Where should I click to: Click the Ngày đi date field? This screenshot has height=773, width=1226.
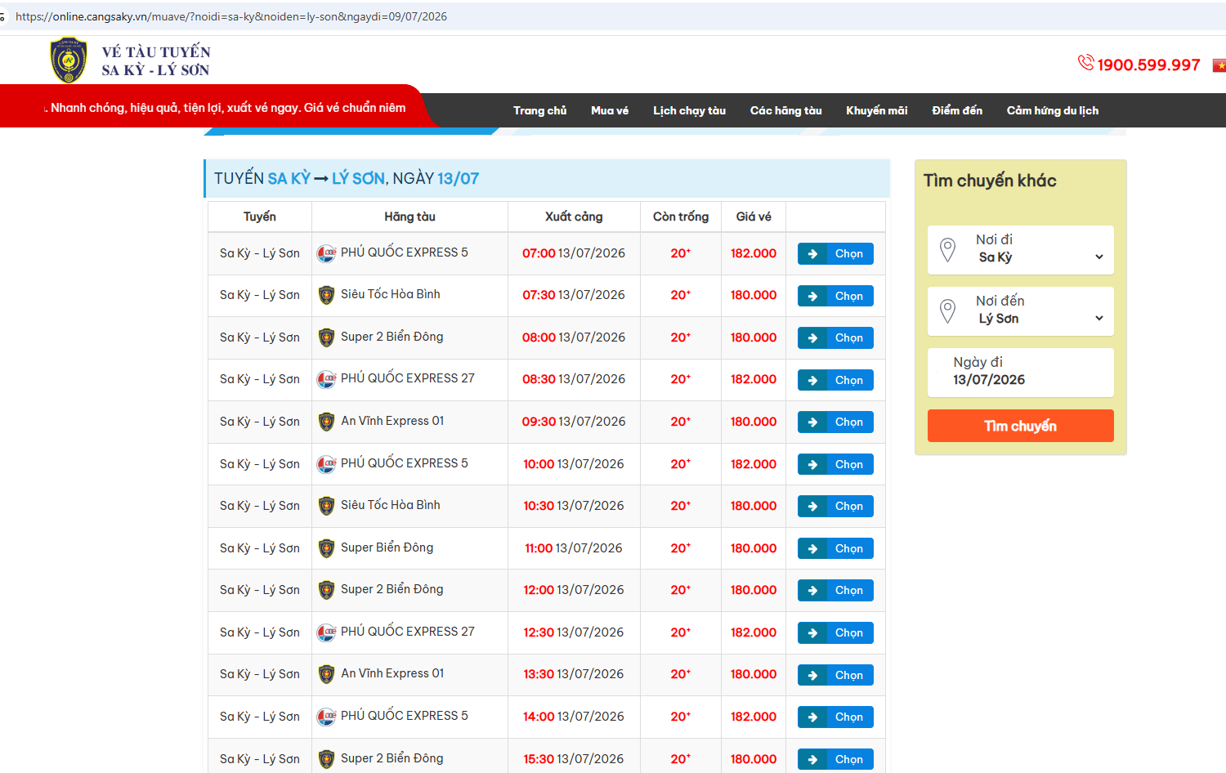pyautogui.click(x=1021, y=373)
